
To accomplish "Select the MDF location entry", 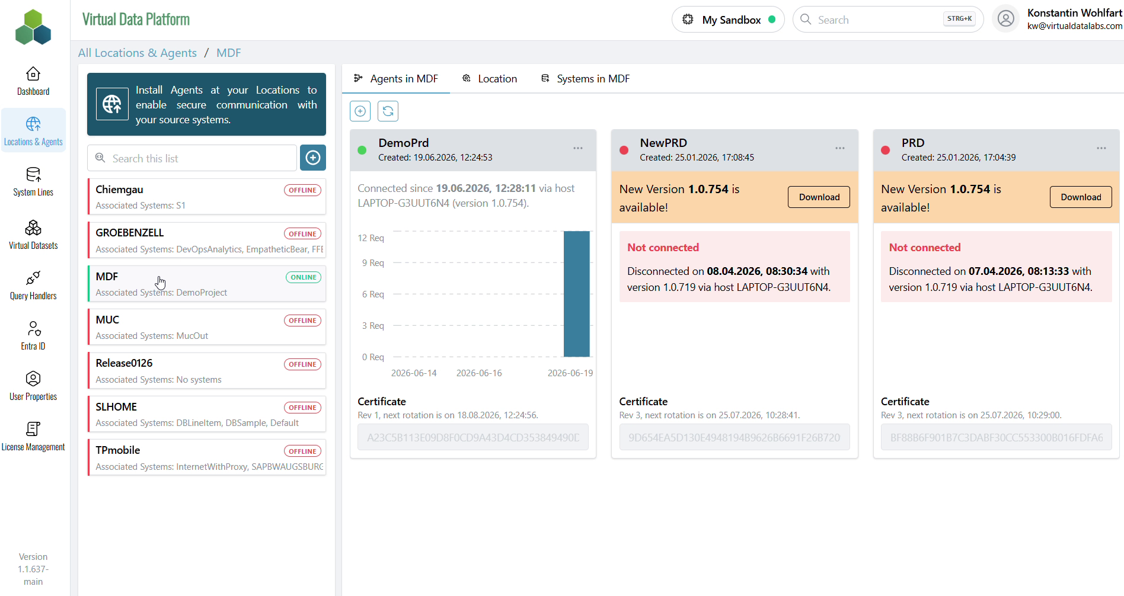I will click(x=206, y=284).
